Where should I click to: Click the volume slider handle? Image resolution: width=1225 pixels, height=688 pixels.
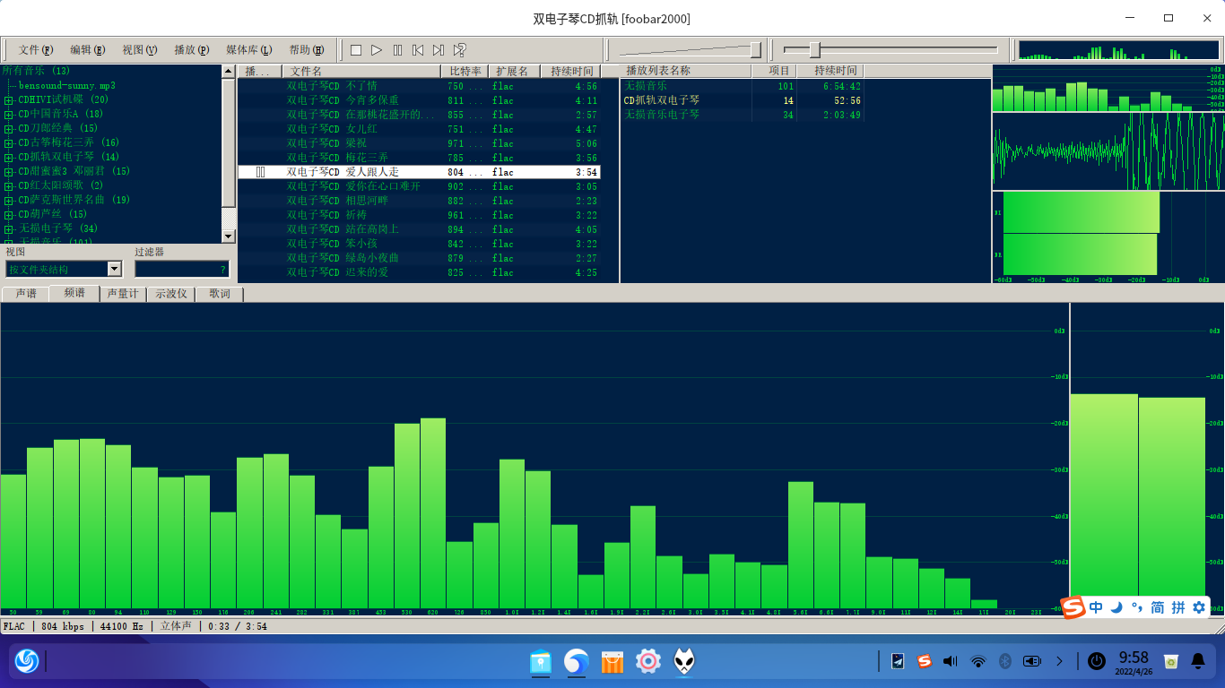[x=755, y=49]
